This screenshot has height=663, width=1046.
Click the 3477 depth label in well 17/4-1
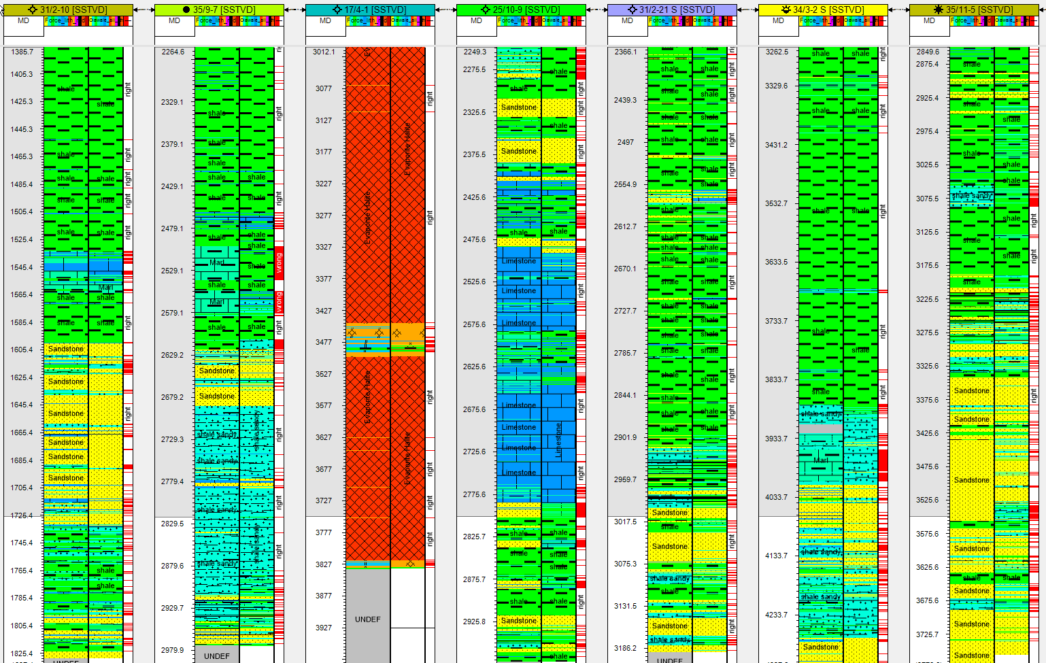324,342
